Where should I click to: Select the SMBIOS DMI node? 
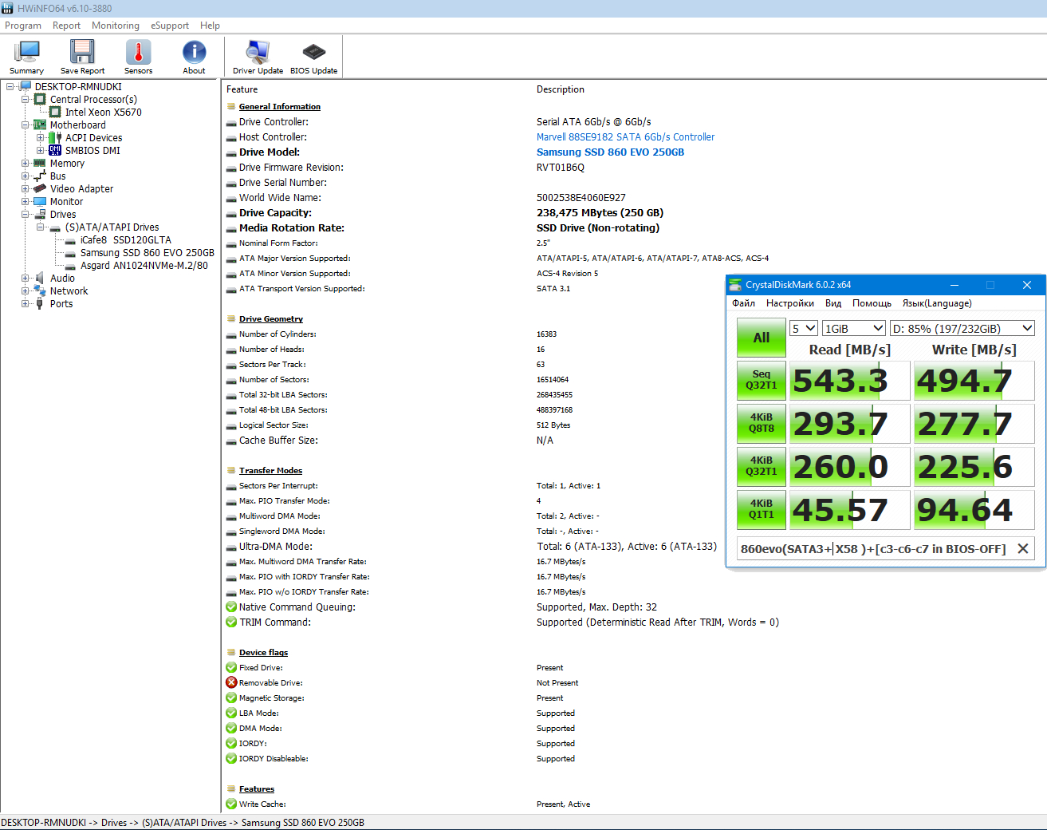click(x=92, y=151)
